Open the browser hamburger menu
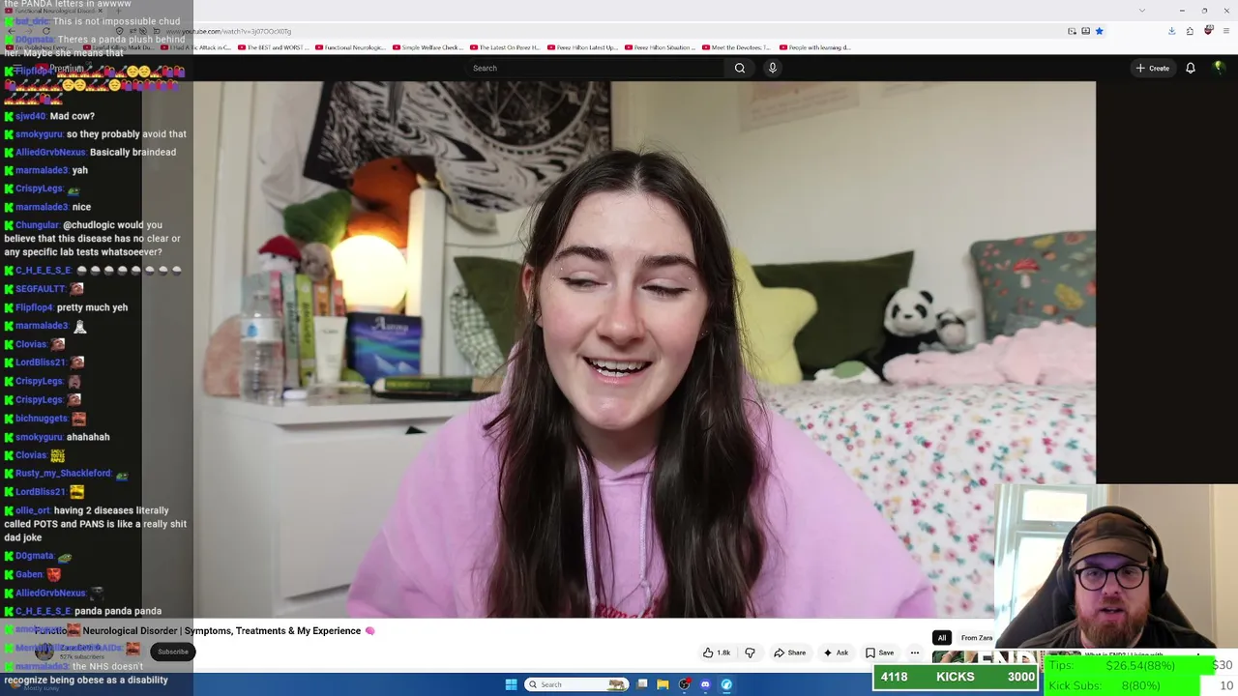The height and width of the screenshot is (696, 1238). [1225, 31]
